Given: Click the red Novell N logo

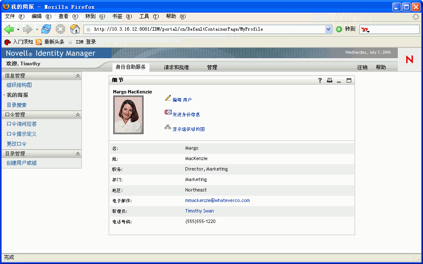Looking at the screenshot, I should 409,60.
